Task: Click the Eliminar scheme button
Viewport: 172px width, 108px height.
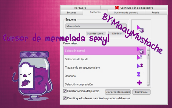Action: tap(117, 33)
